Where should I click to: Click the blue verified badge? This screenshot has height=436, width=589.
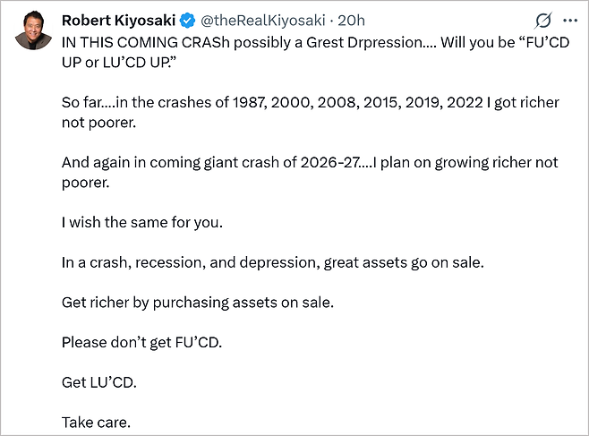[x=189, y=20]
